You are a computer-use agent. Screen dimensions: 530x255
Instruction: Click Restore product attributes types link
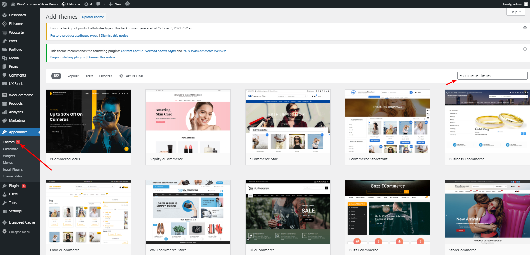point(74,36)
